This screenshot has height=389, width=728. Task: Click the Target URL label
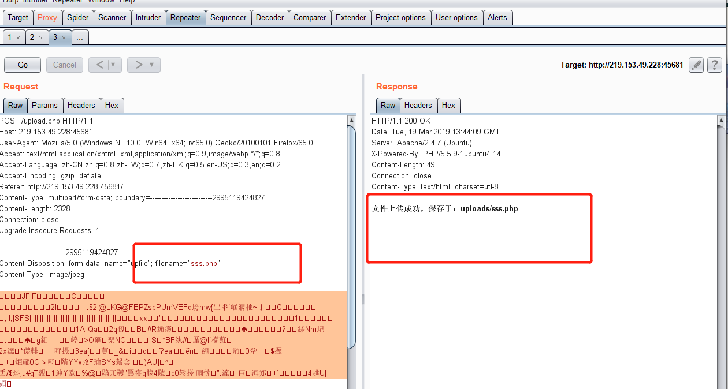coord(622,65)
